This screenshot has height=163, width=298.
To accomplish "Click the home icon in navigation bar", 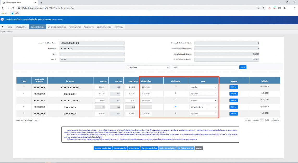I will click(2, 27).
